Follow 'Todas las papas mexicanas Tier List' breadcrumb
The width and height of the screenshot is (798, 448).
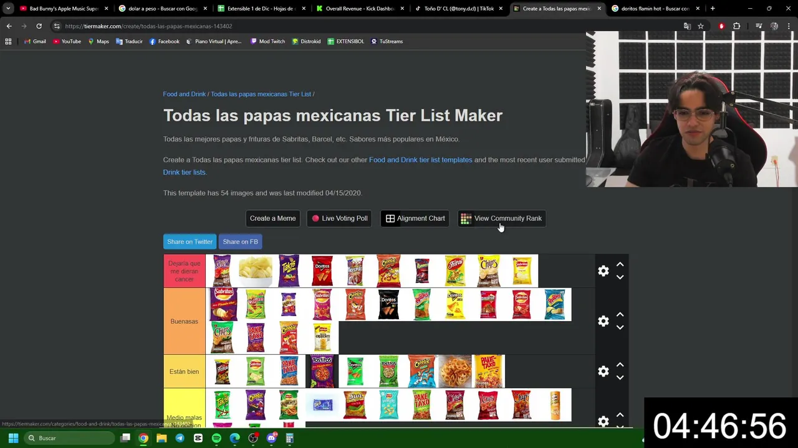click(x=261, y=94)
